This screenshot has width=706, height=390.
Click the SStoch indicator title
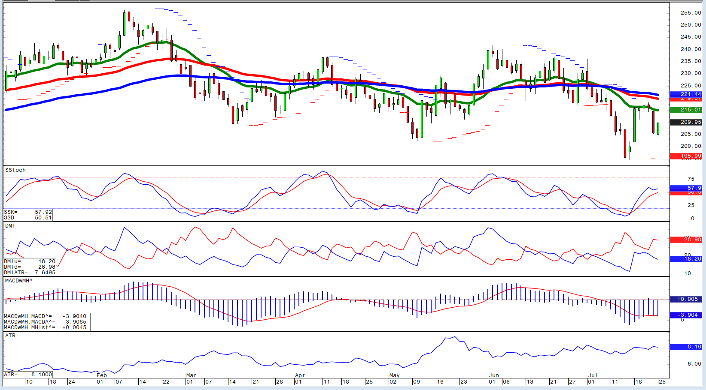[15, 170]
